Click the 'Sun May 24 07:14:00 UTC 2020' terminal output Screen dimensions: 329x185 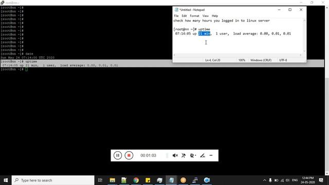27,58
